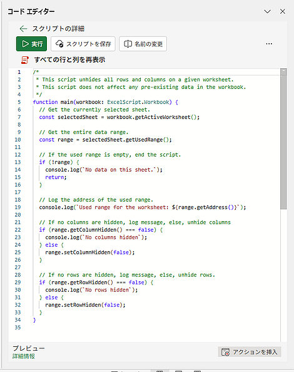Viewport: 294px width, 372px height.
Task: Save the script with スクリプトを保存
Action: click(x=83, y=44)
